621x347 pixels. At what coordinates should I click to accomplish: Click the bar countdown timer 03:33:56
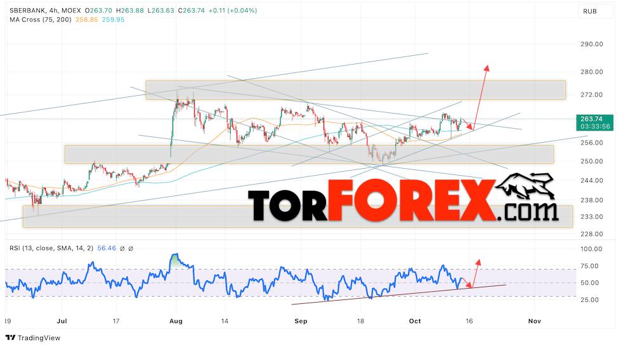[x=595, y=126]
